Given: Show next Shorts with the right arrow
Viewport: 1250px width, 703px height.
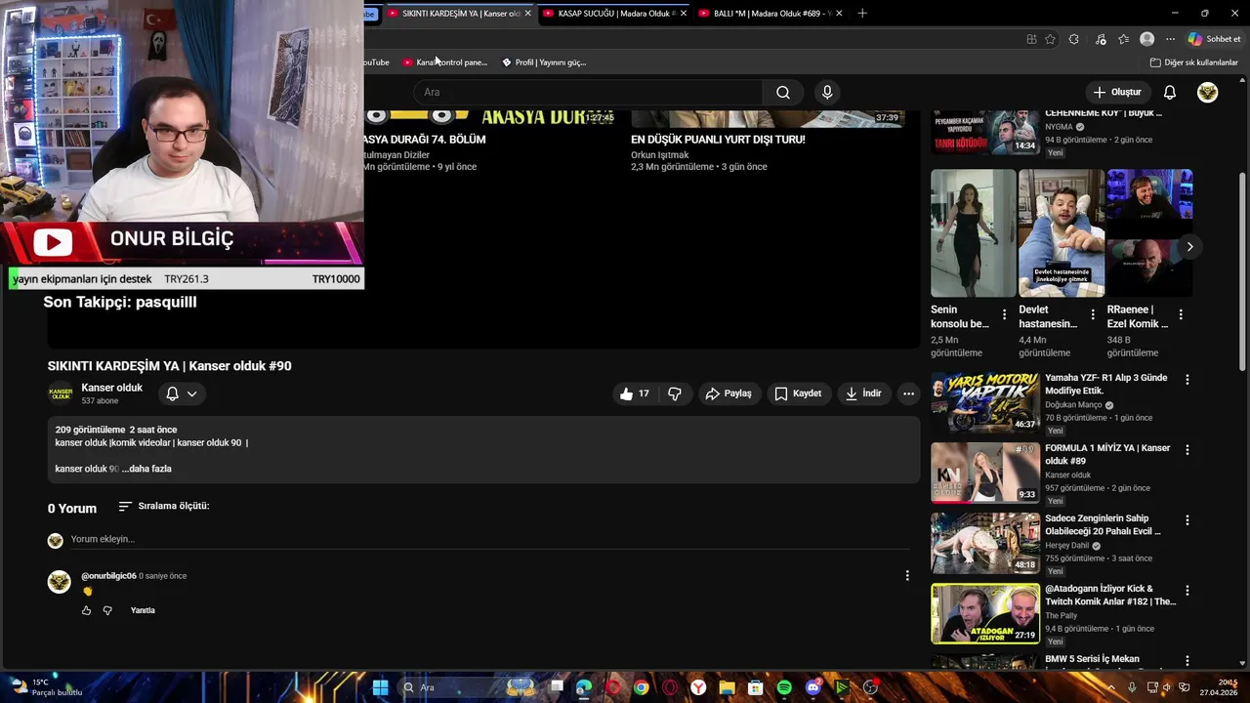Looking at the screenshot, I should click(1189, 246).
